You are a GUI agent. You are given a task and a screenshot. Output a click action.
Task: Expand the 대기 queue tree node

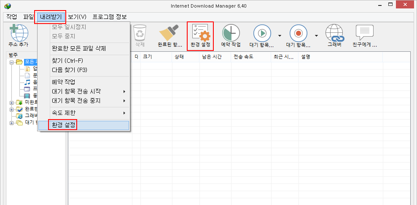point(11,123)
